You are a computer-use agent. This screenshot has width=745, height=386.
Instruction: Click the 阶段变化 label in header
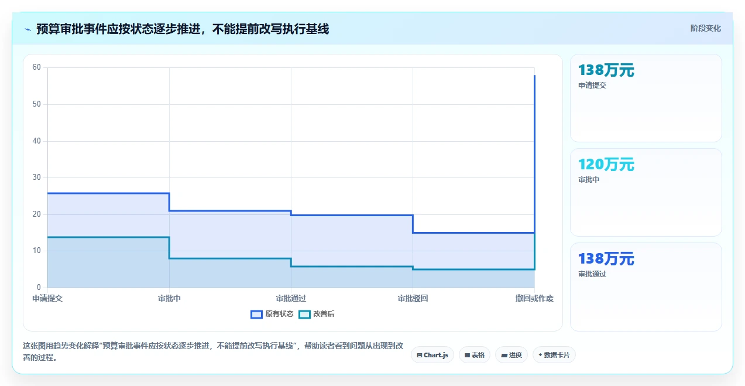705,28
